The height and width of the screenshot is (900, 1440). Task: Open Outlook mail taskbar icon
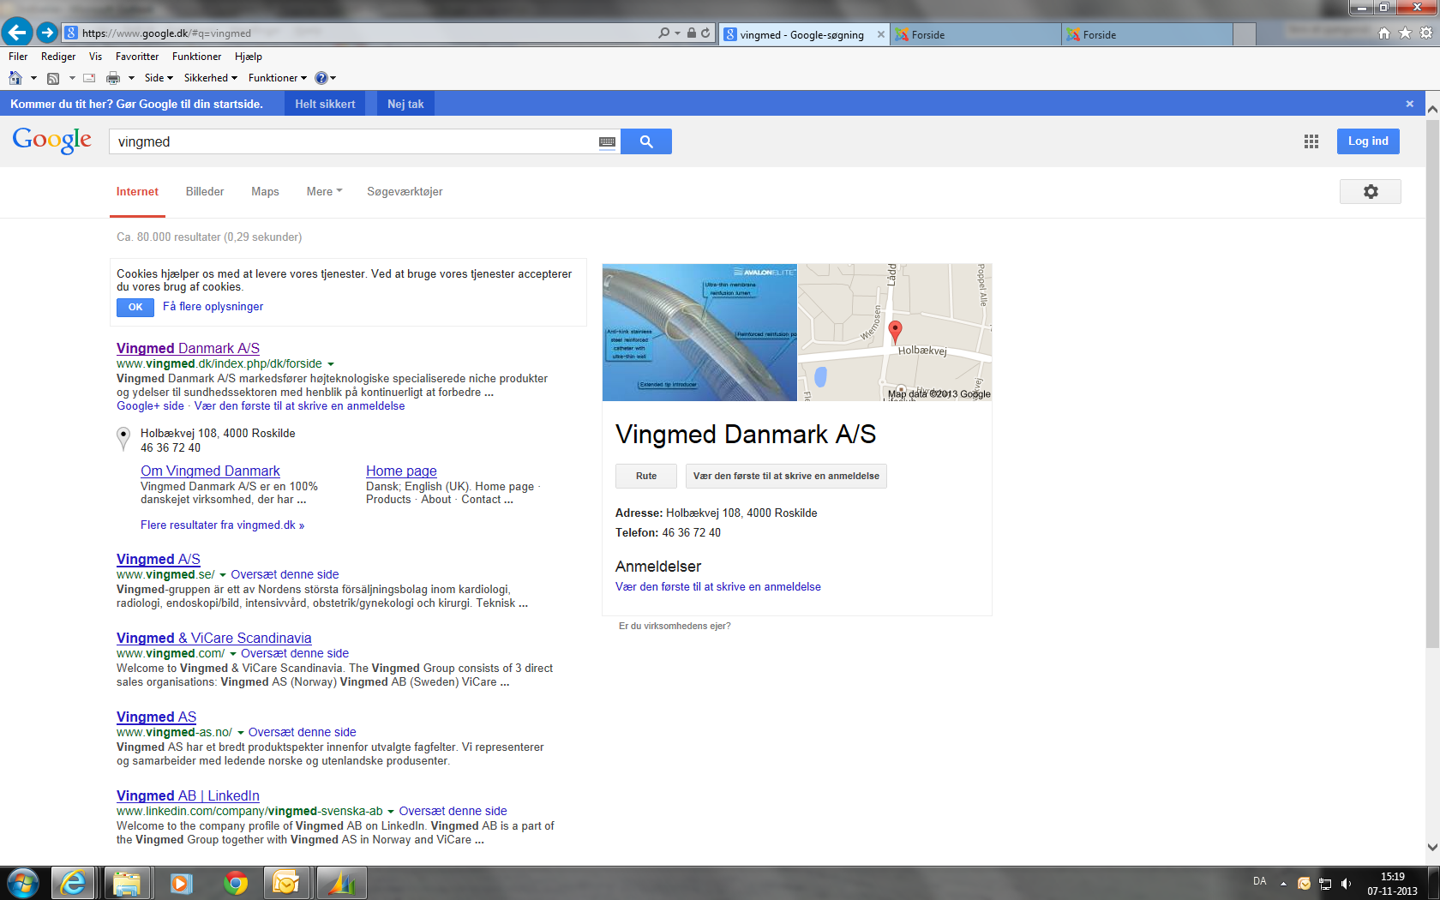point(286,883)
